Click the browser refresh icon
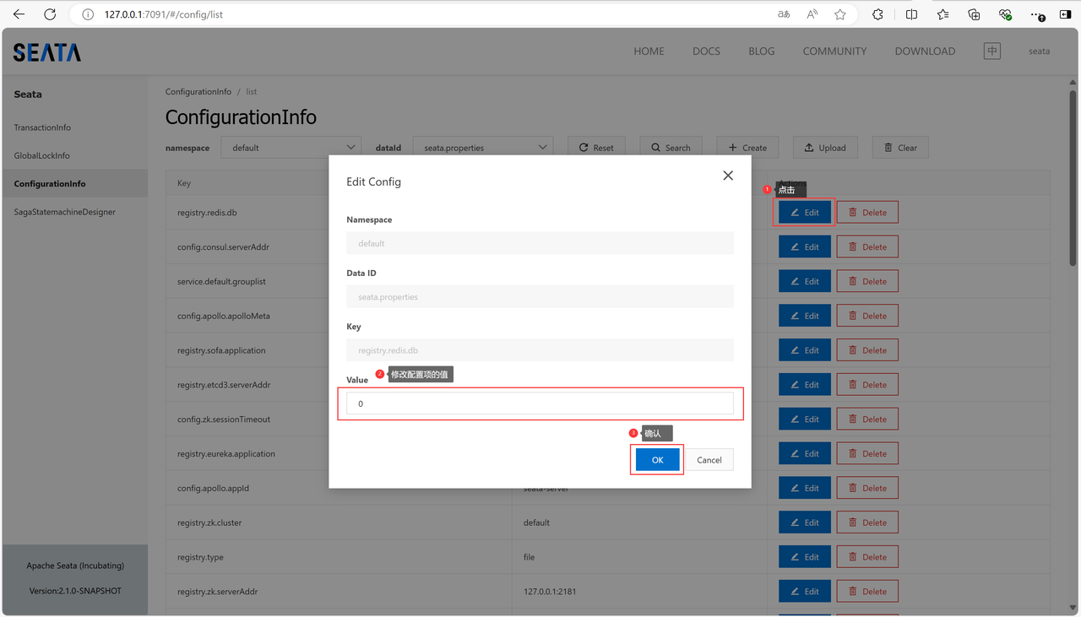Viewport: 1081px width, 617px height. coord(50,14)
